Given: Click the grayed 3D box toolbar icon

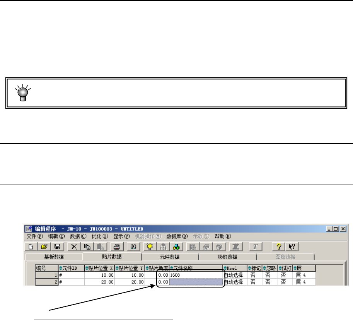Looking at the screenshot, I should pos(219,247).
